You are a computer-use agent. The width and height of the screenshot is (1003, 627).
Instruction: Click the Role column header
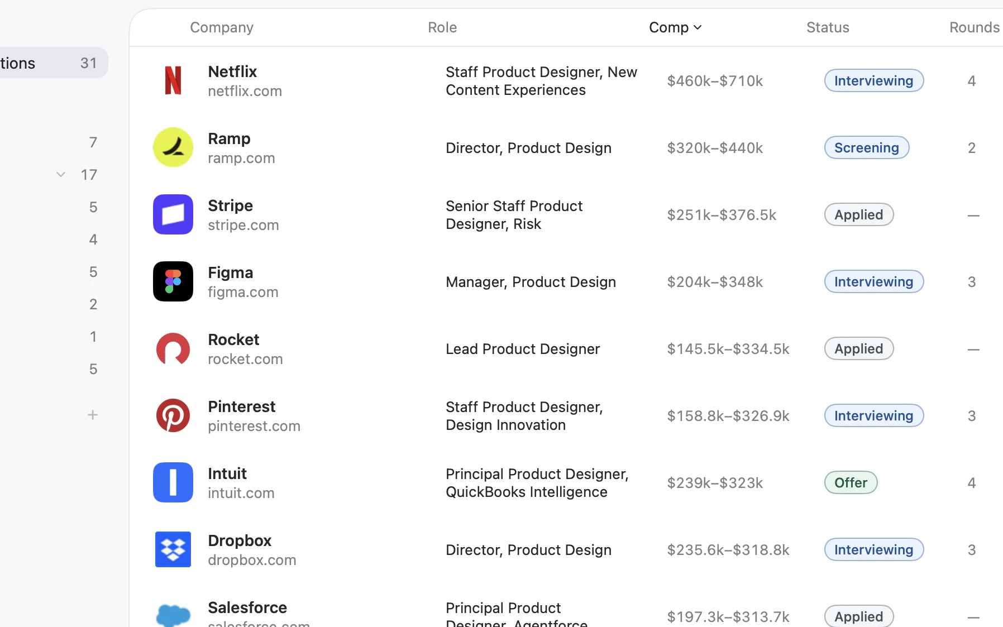coord(442,27)
